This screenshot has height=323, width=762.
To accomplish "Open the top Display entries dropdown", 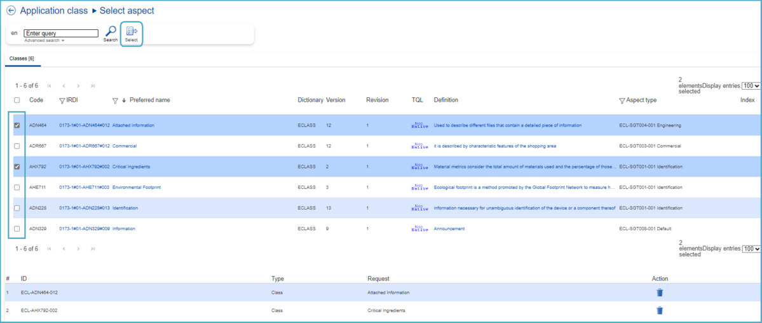I will [x=751, y=86].
